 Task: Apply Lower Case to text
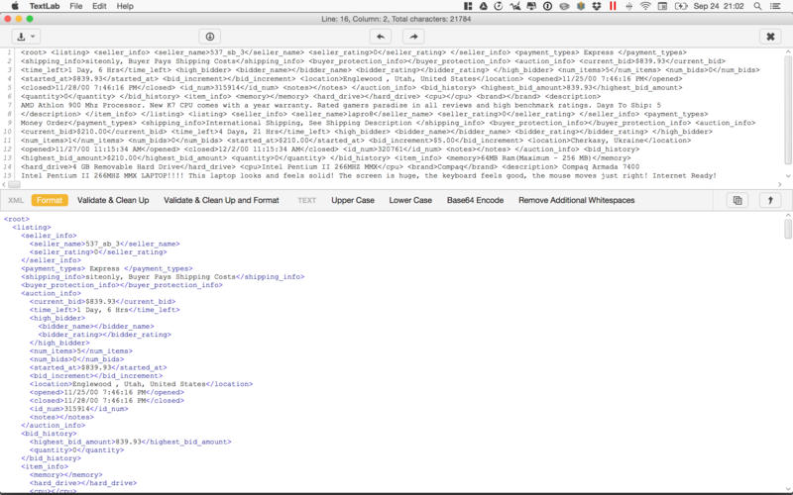click(x=409, y=200)
